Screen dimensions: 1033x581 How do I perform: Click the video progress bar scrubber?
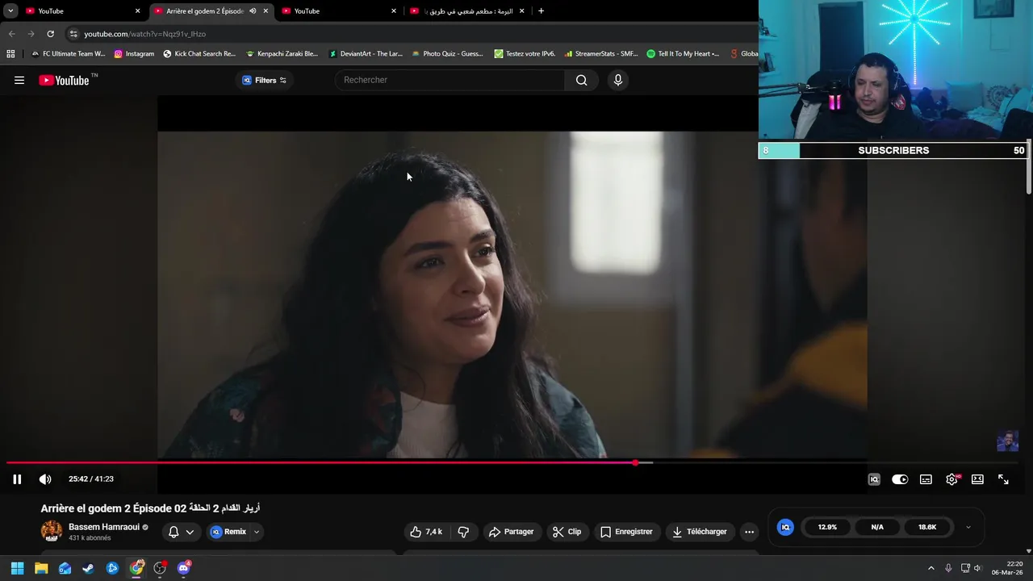(636, 462)
